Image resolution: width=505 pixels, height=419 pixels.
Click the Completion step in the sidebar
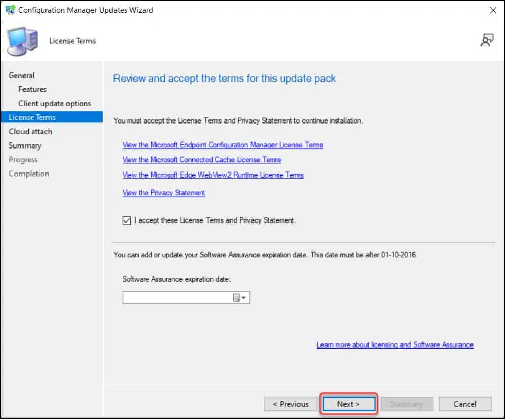coord(29,174)
